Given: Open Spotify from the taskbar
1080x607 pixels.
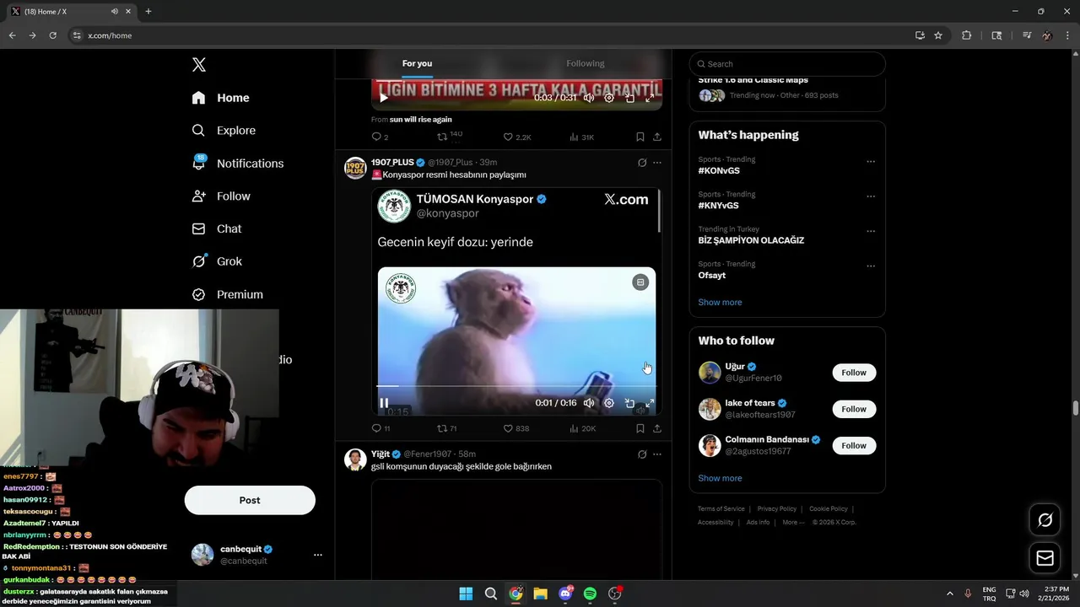Looking at the screenshot, I should tap(590, 594).
